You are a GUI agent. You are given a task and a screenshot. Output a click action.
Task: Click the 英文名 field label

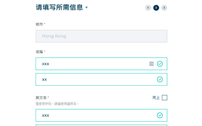(41, 98)
